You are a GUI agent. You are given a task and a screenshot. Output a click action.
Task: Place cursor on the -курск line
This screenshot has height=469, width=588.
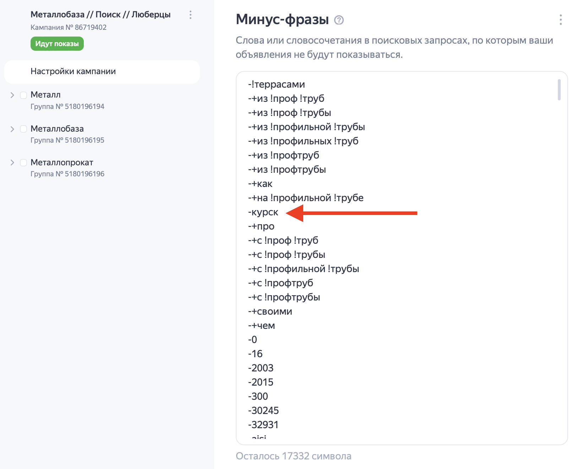coord(263,212)
